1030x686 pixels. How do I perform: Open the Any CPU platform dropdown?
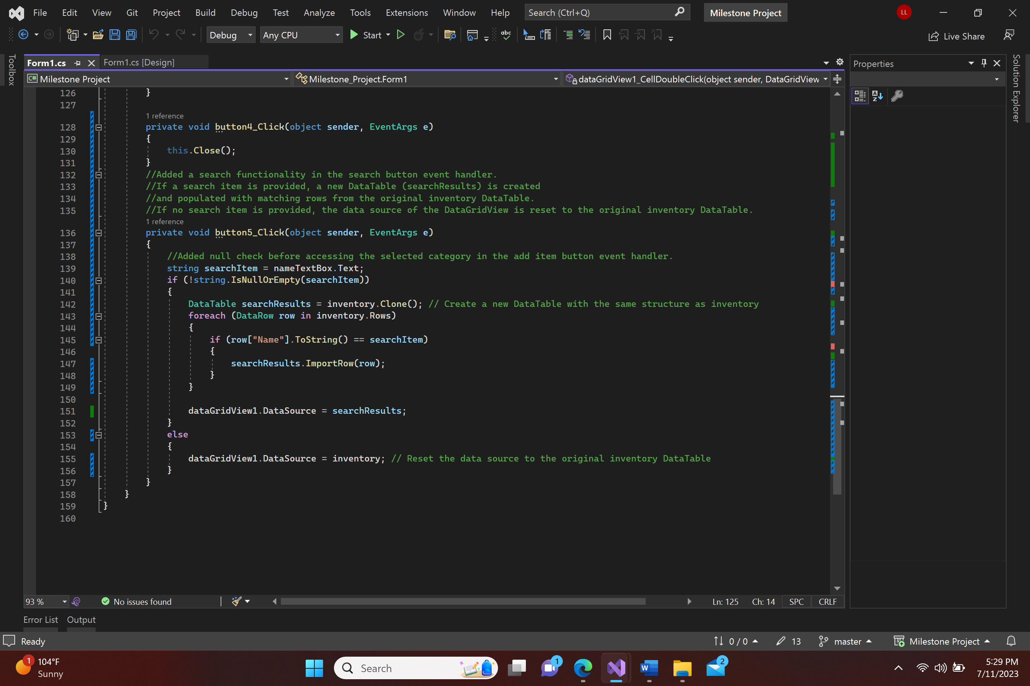coord(301,35)
